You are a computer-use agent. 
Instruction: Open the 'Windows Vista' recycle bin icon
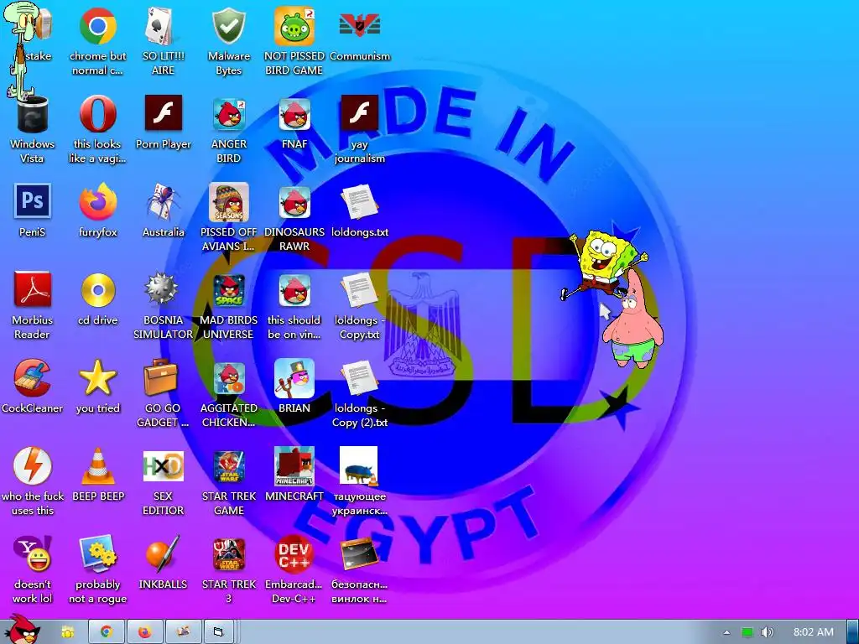(33, 114)
